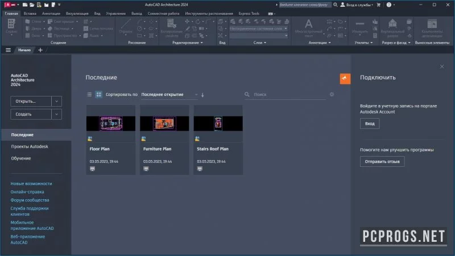
Task: Click the pin icon on Furniture Plan card
Action: [x=144, y=139]
